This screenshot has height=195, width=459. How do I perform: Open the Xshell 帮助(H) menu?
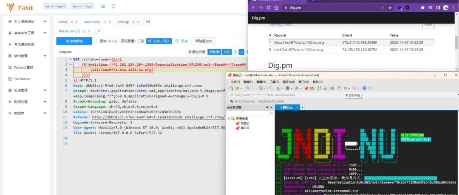(x=317, y=82)
